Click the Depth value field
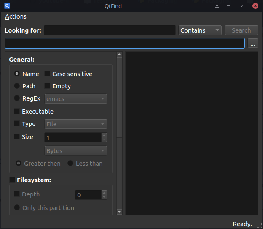This screenshot has height=229, width=263. point(88,195)
